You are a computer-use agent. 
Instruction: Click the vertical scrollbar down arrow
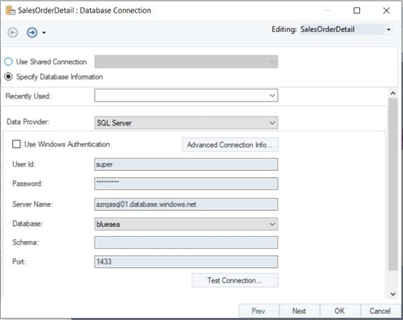(394, 293)
